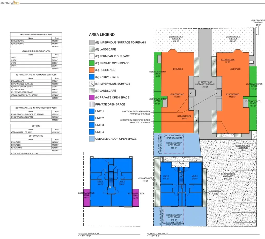Click the dotted (N) Impervious Surface legend swatch

point(91,84)
